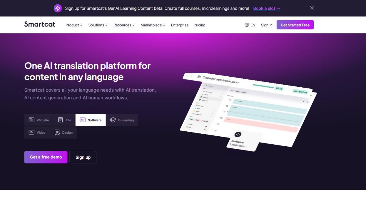This screenshot has width=366, height=206.
Task: Click the Sign up button
Action: click(x=83, y=157)
